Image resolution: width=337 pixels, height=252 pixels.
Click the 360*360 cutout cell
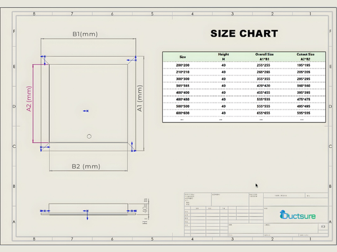pyautogui.click(x=303, y=86)
